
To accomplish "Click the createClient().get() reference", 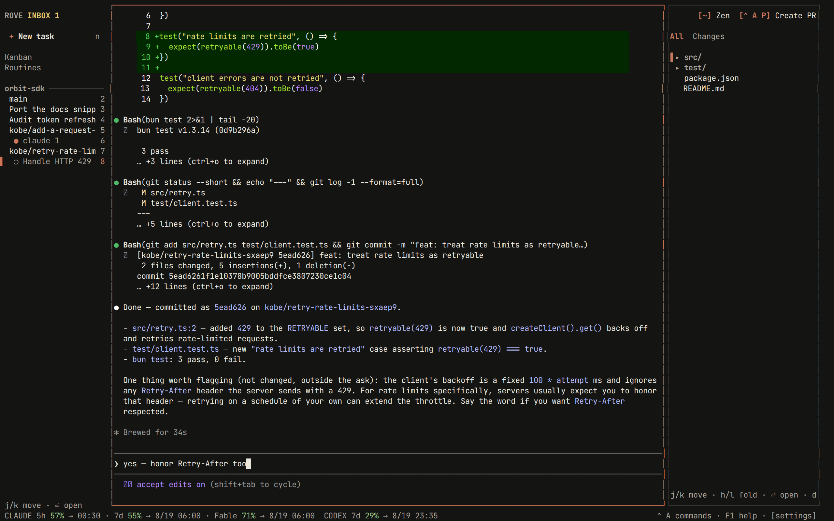I will coord(556,328).
